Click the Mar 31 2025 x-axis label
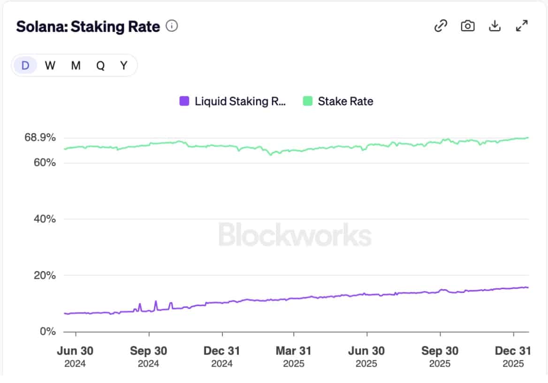 [x=294, y=356]
